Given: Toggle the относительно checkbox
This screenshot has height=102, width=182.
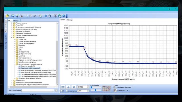Looking at the screenshot, I should click(x=67, y=91).
